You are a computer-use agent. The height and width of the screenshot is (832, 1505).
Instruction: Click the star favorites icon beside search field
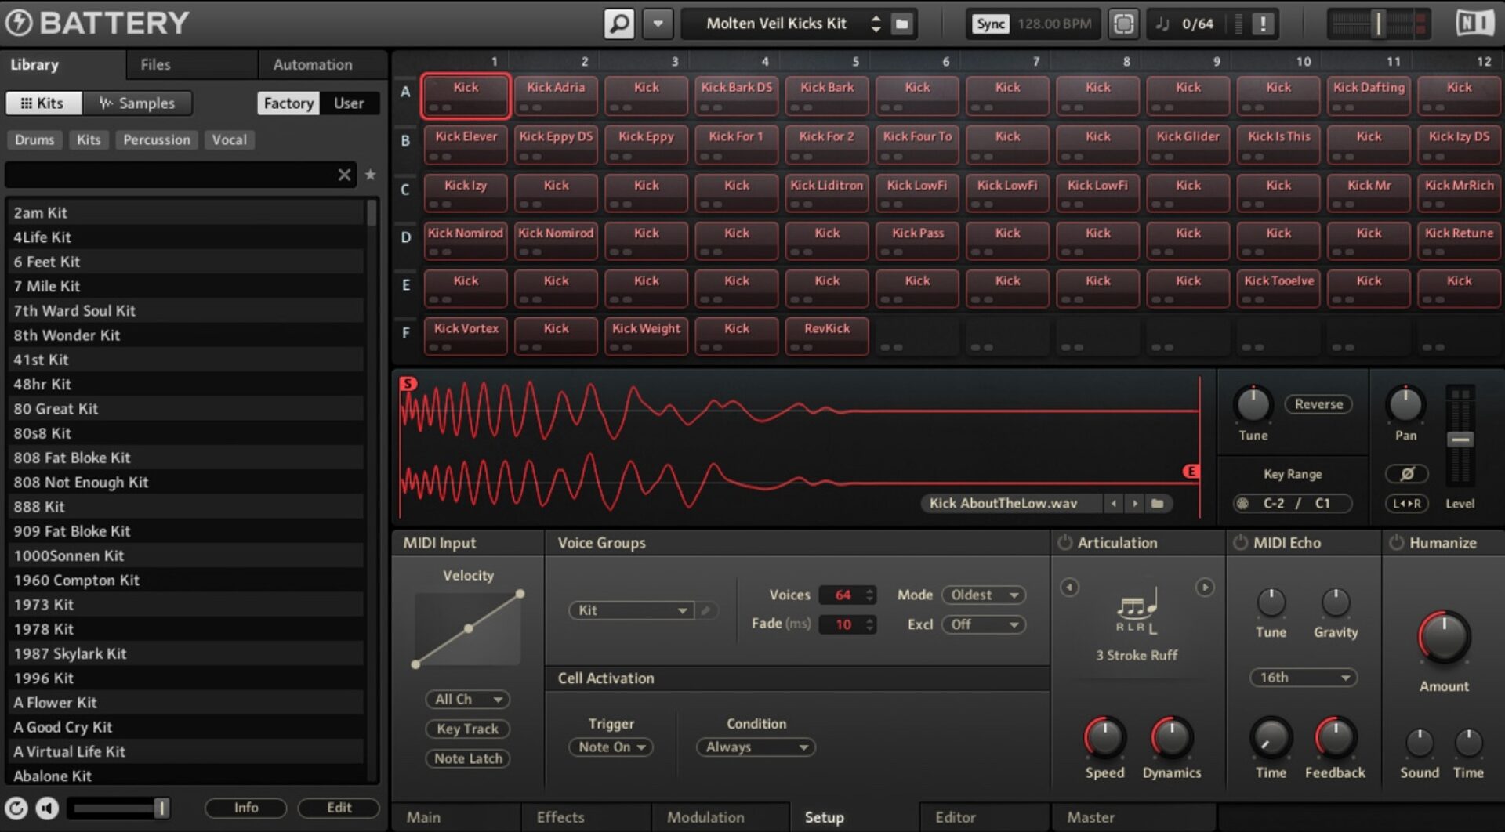[x=370, y=174]
